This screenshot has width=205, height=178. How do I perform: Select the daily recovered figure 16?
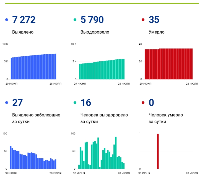click(86, 103)
